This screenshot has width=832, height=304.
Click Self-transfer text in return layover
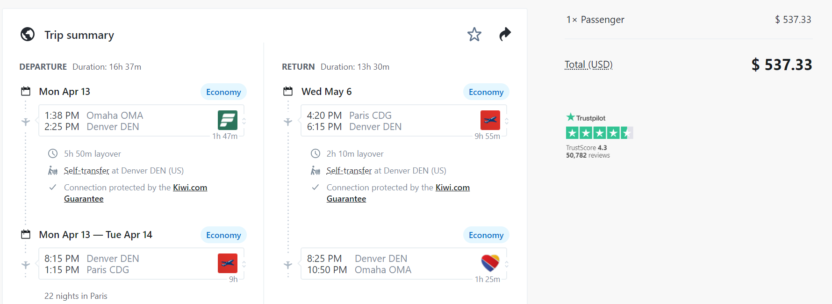pyautogui.click(x=349, y=171)
